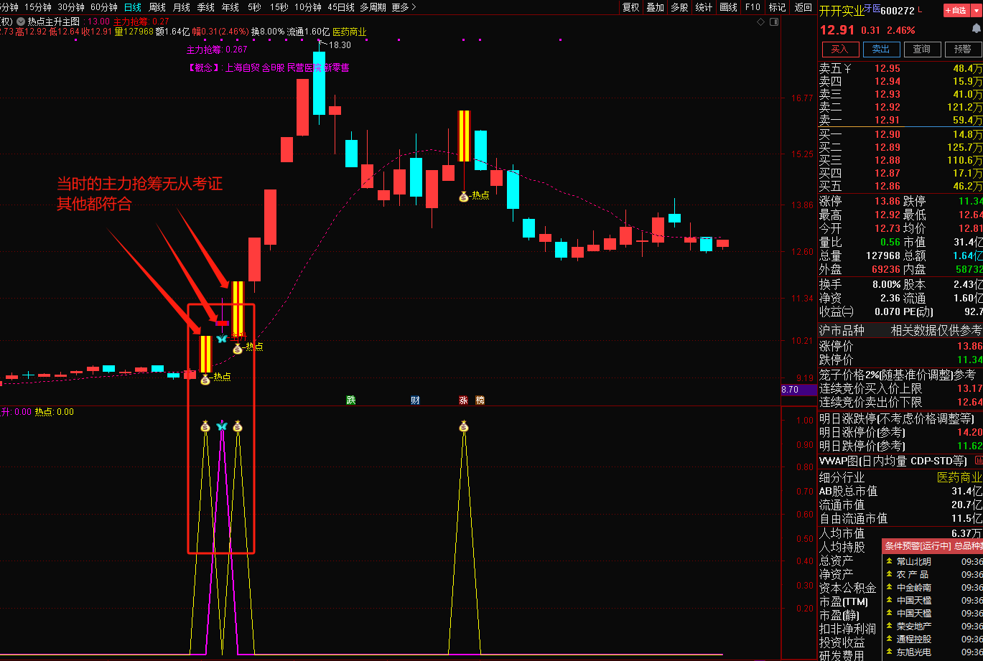Click the alert bell icon beside price
Viewport: 983px width, 661px height.
click(x=976, y=29)
